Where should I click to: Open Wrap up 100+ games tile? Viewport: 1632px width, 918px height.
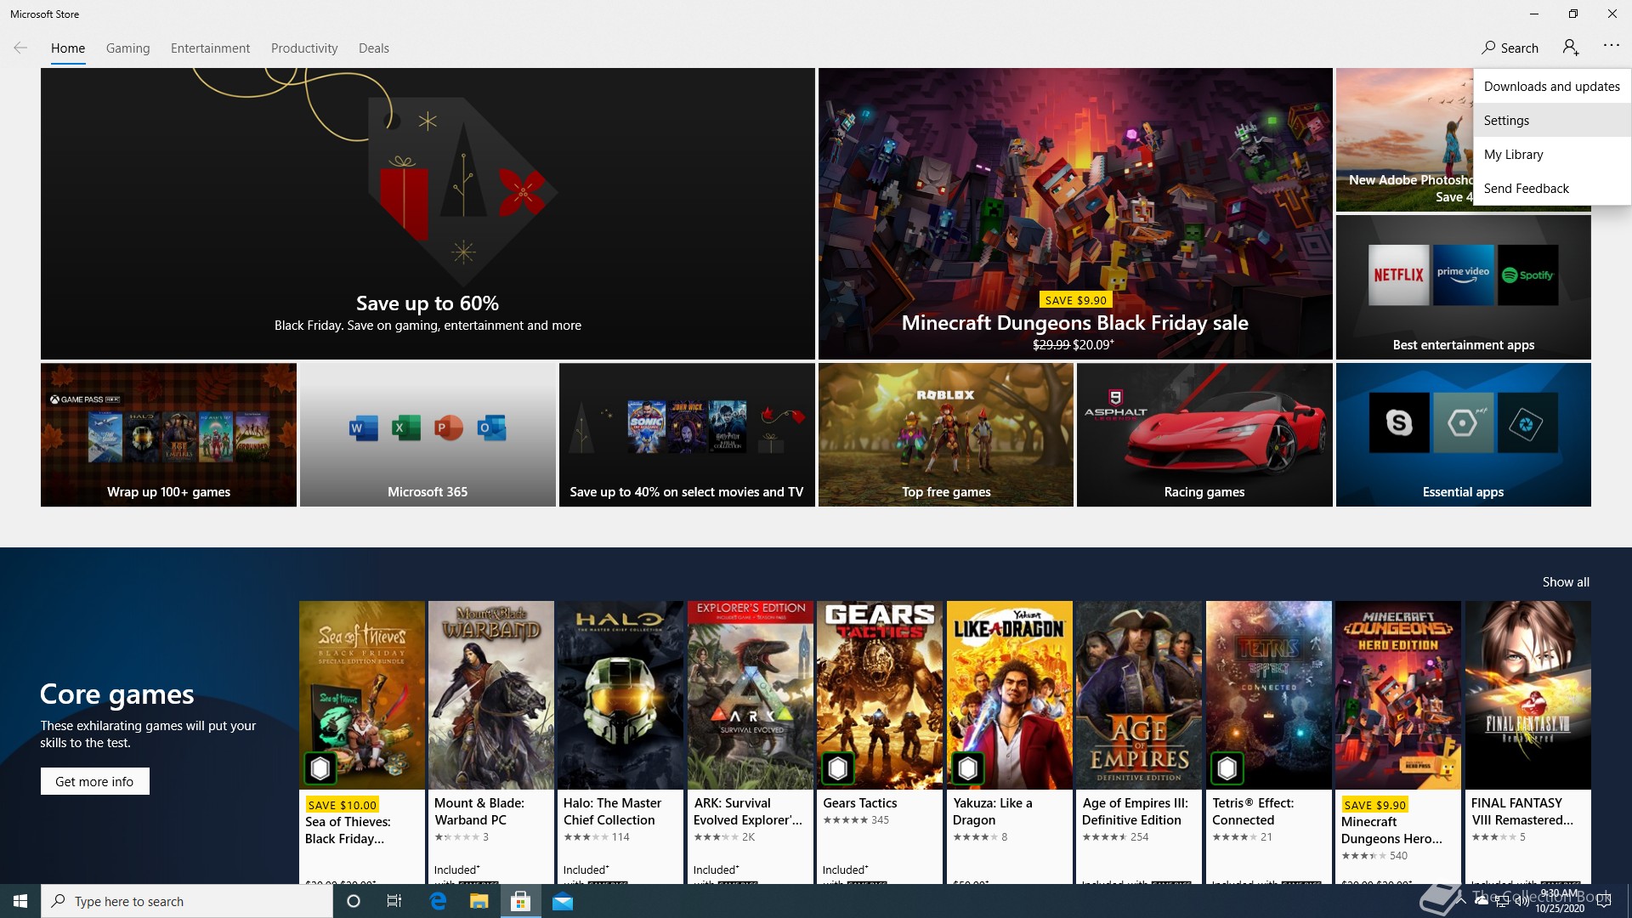(168, 434)
